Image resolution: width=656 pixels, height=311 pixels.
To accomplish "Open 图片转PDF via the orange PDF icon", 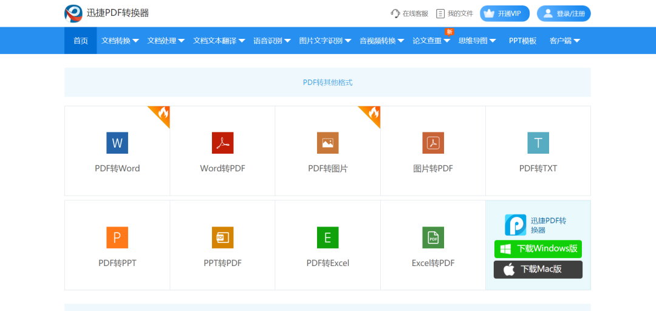I will pyautogui.click(x=433, y=143).
